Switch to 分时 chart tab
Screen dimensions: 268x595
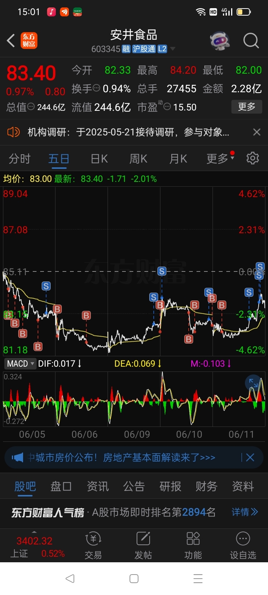click(19, 159)
